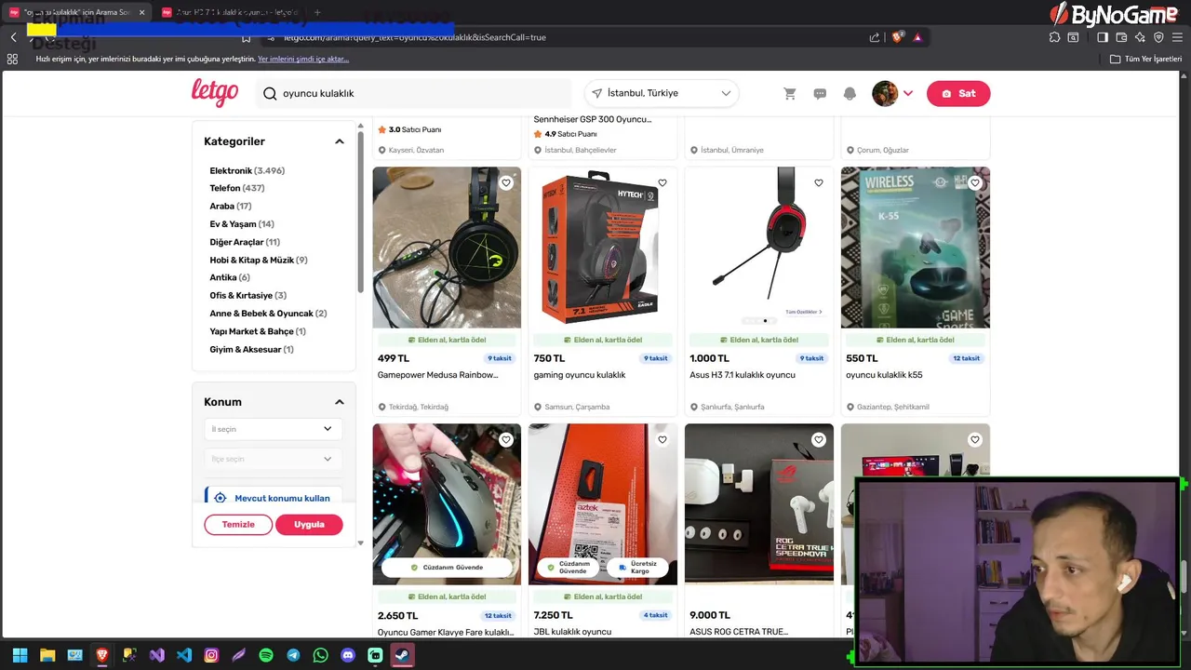Favorite the Asus H3 7.1 kulaklık listing

(819, 182)
